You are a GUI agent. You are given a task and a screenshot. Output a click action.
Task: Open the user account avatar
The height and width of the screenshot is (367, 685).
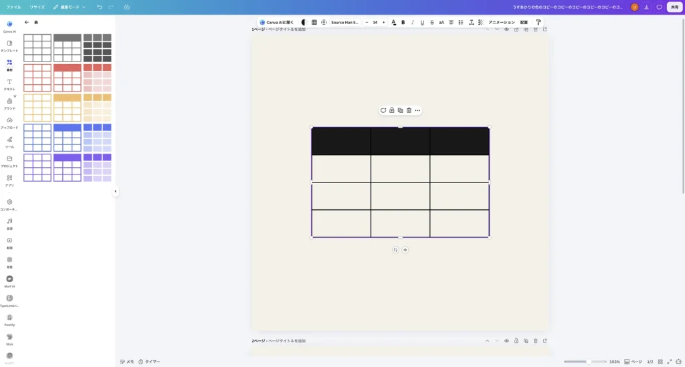[634, 7]
